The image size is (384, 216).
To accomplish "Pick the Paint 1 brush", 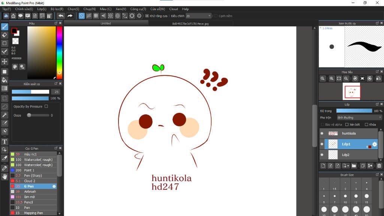I will point(33,170).
